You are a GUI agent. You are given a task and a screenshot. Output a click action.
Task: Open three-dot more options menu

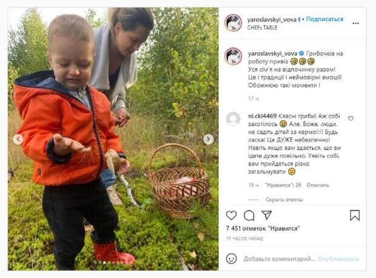355,23
